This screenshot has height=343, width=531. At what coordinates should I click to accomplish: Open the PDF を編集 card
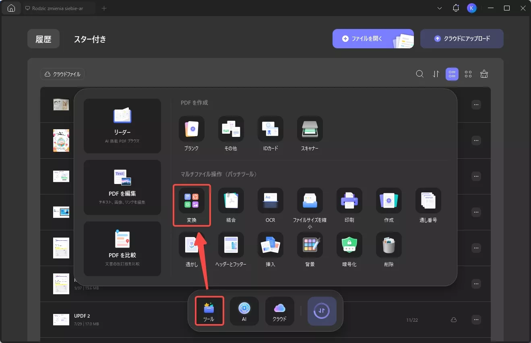point(122,187)
